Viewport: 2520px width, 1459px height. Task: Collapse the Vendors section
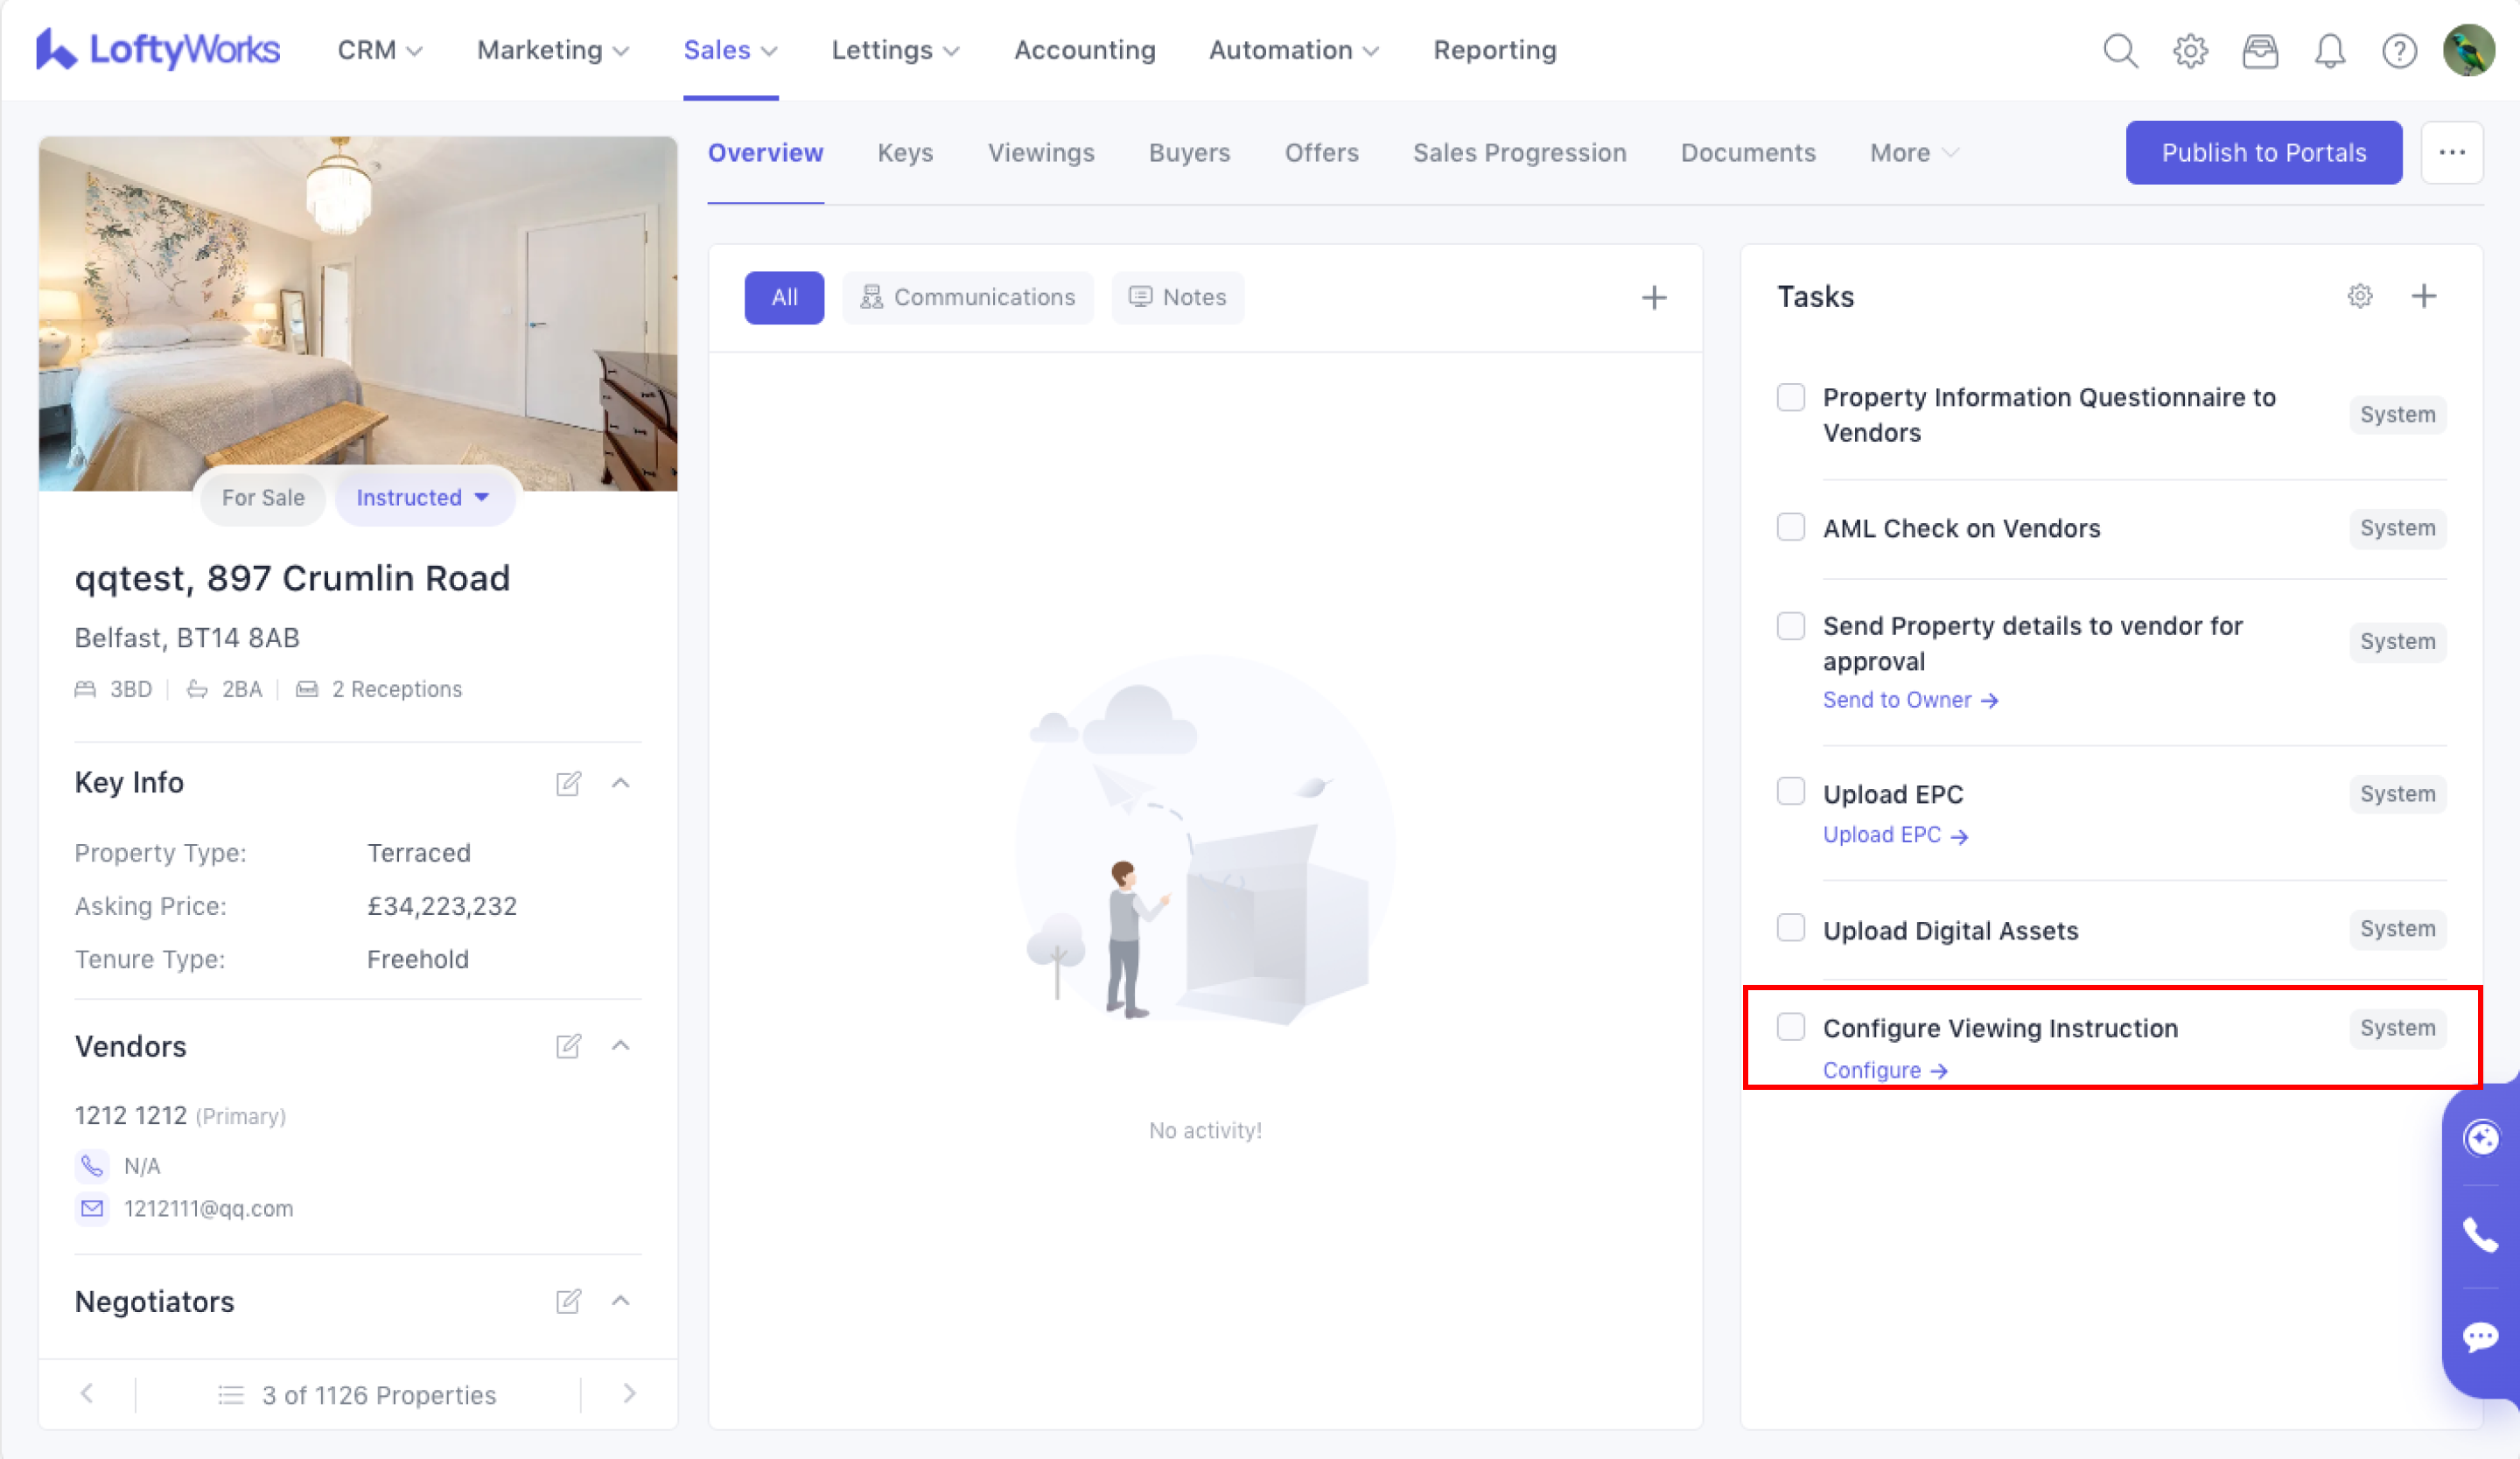tap(620, 1045)
